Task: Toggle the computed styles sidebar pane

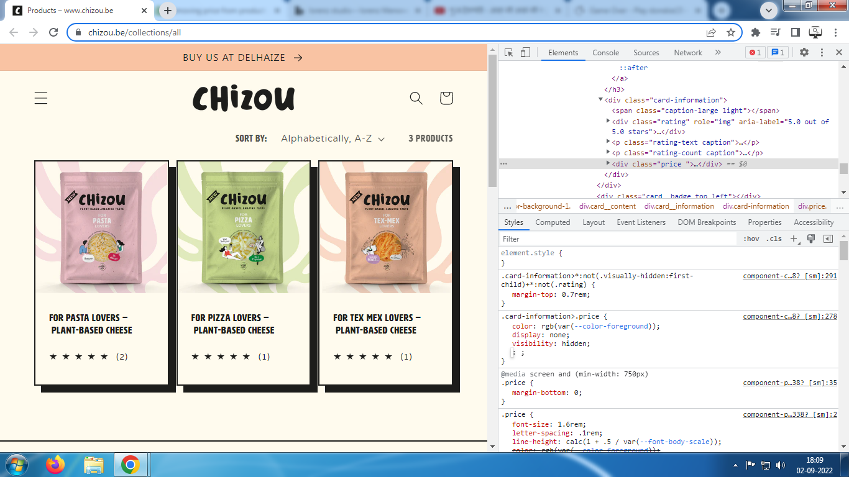Action: tap(828, 239)
